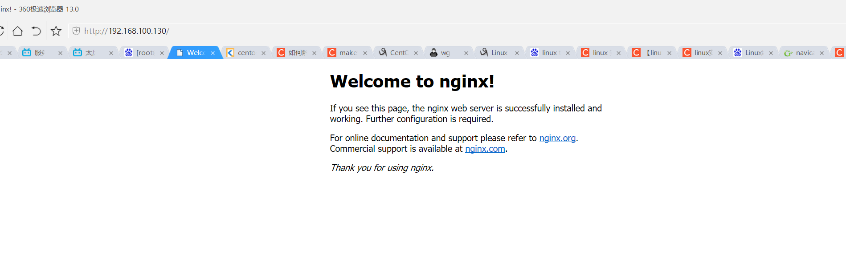Click the 'Welcome to nginx!' heading
This screenshot has width=846, height=261.
[412, 81]
